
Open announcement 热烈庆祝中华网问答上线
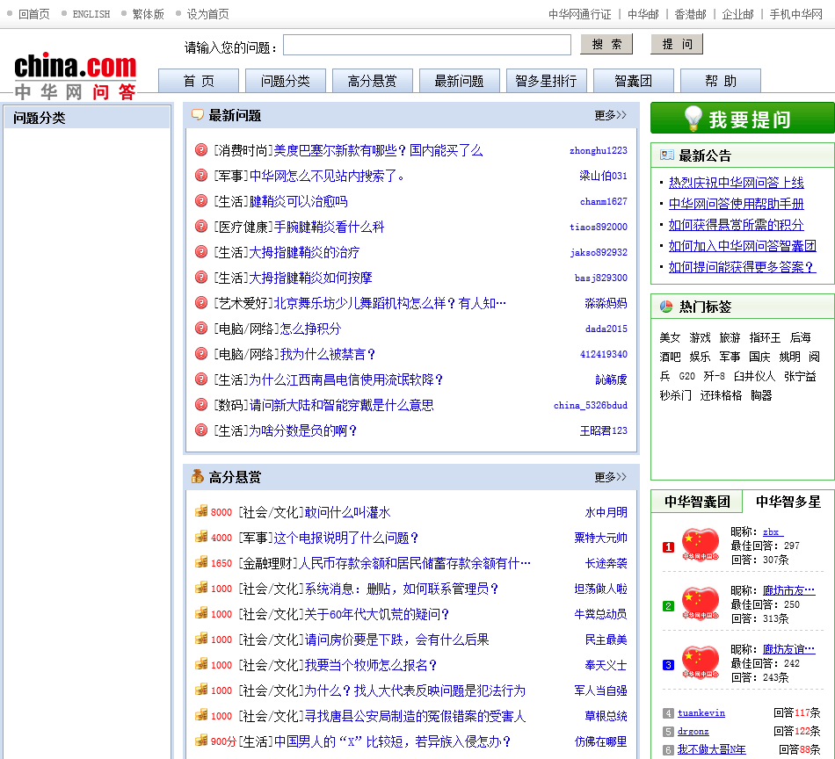736,183
